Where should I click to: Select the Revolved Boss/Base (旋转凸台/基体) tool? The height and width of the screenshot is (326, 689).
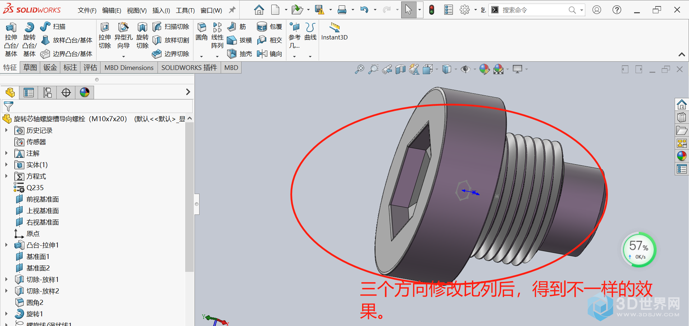coord(29,39)
